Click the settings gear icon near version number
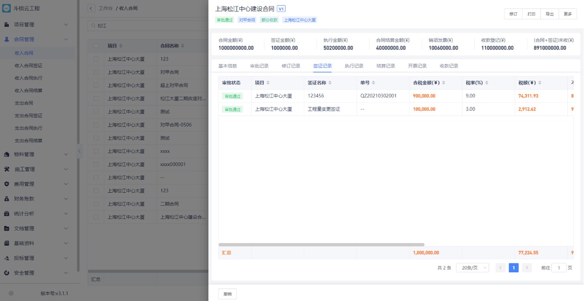Screen dimensions: 584x301 [11, 293]
